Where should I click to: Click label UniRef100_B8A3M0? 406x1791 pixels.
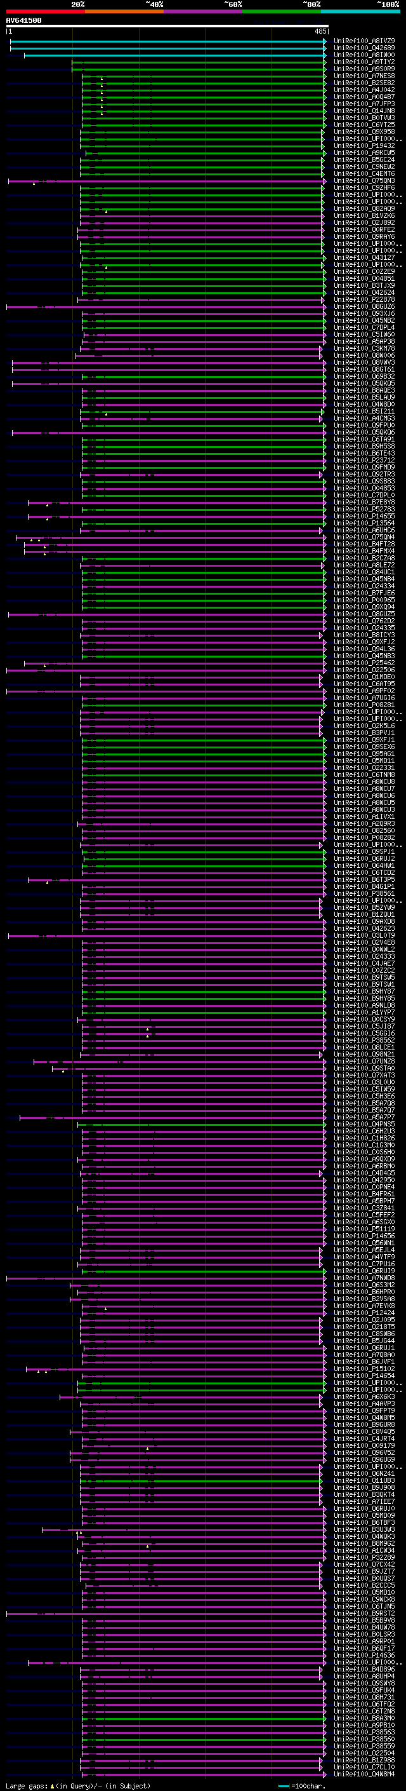tap(364, 1718)
